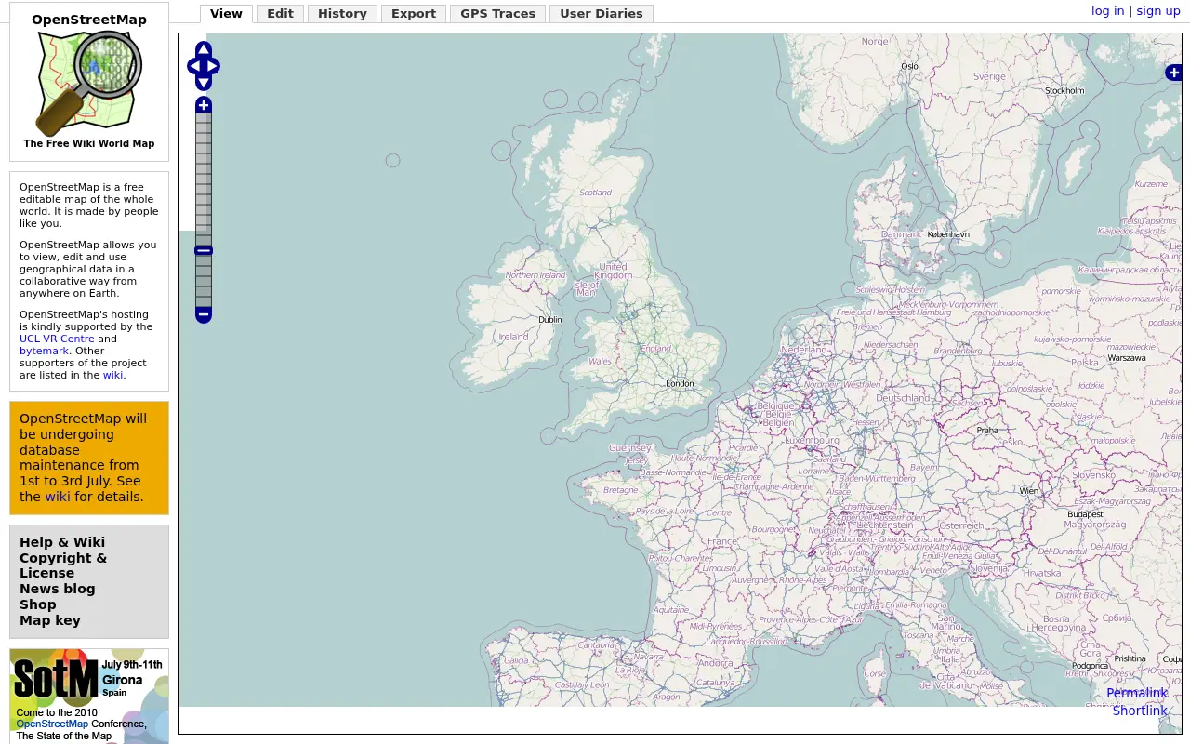
Task: Visit the News blog
Action: 58,589
